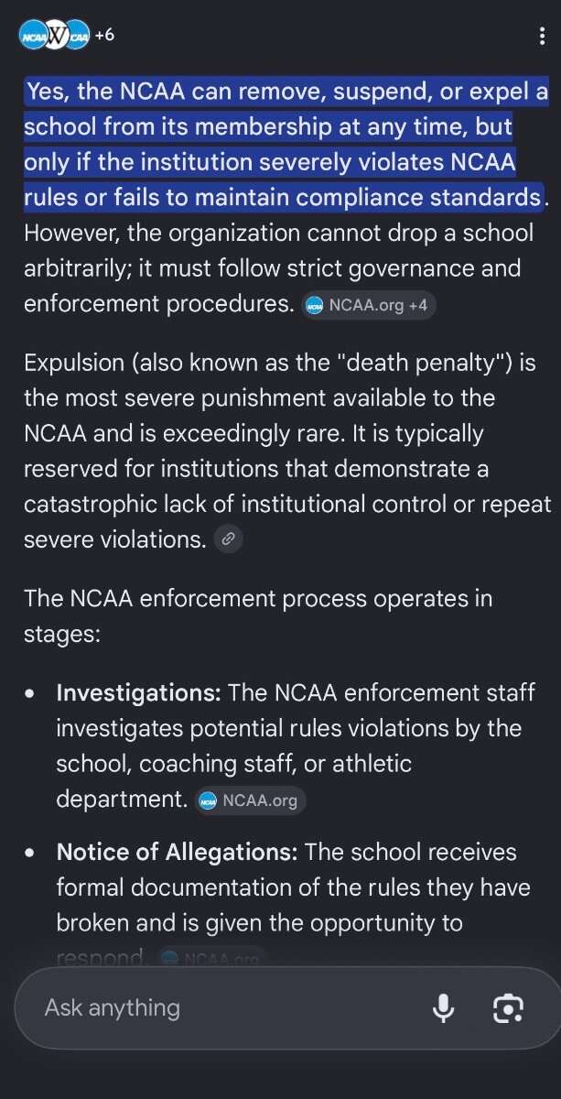The height and width of the screenshot is (1099, 561).
Task: Tap the "enforcement process operates in stages" line
Action: click(258, 615)
